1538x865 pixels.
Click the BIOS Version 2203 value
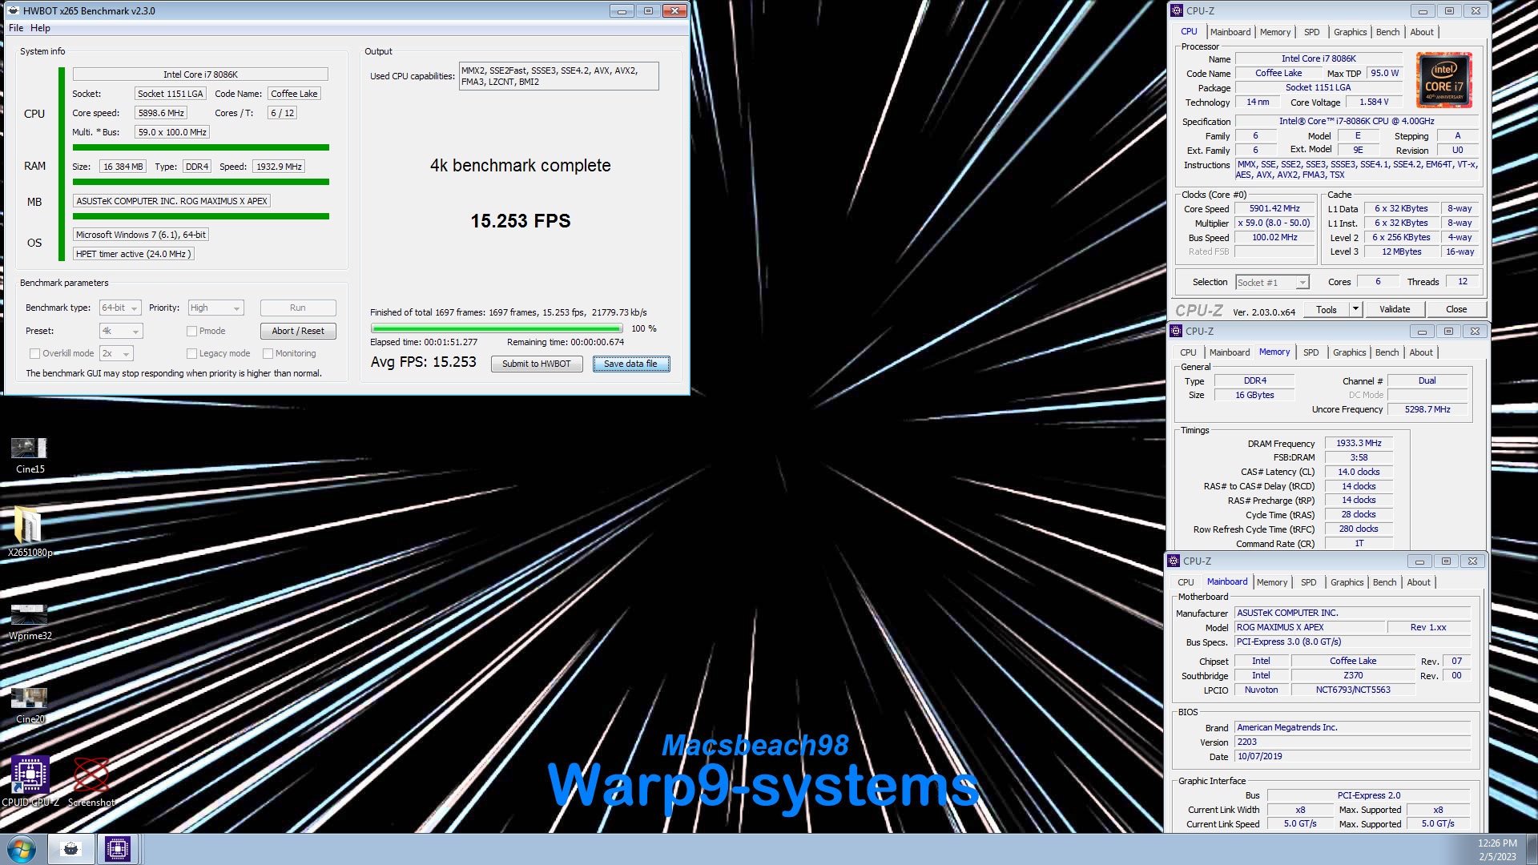(x=1353, y=742)
